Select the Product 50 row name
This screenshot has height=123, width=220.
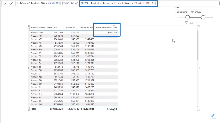pyautogui.click(x=36, y=50)
